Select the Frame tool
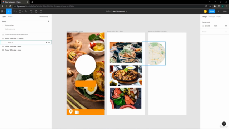The width and height of the screenshot is (229, 129). click(x=14, y=11)
